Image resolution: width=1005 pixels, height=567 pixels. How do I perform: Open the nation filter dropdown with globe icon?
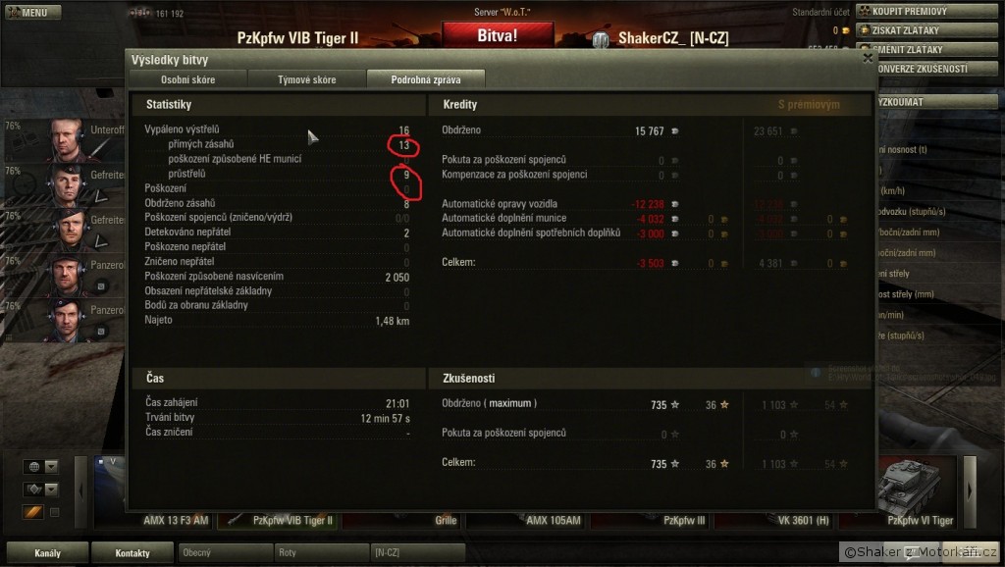[41, 466]
